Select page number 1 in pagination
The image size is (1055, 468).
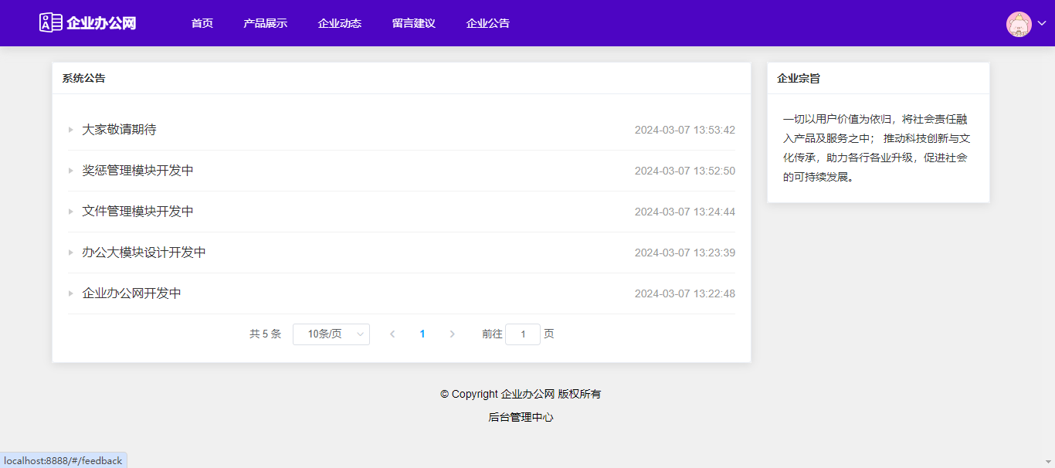coord(422,334)
